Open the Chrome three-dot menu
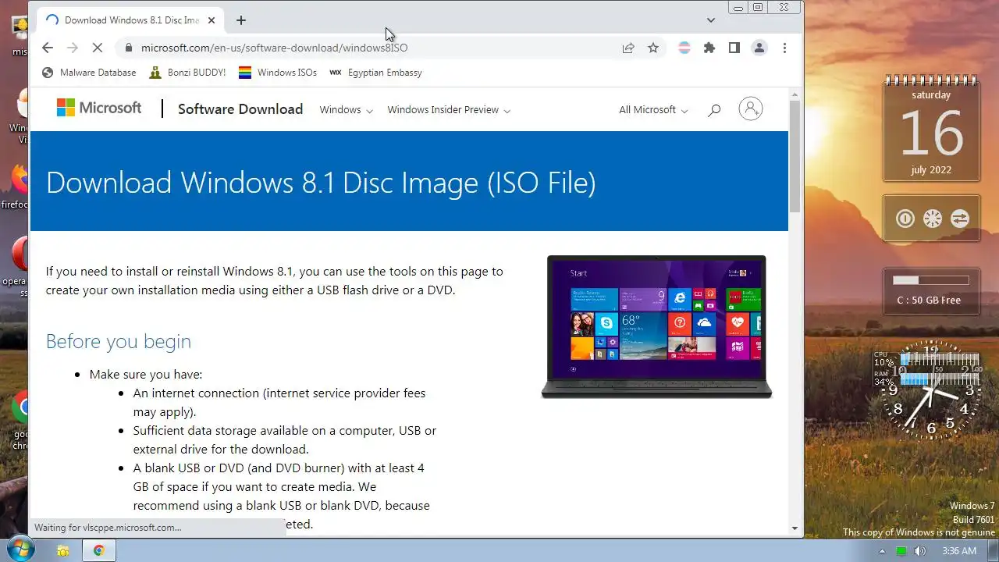The height and width of the screenshot is (562, 999). coord(784,48)
